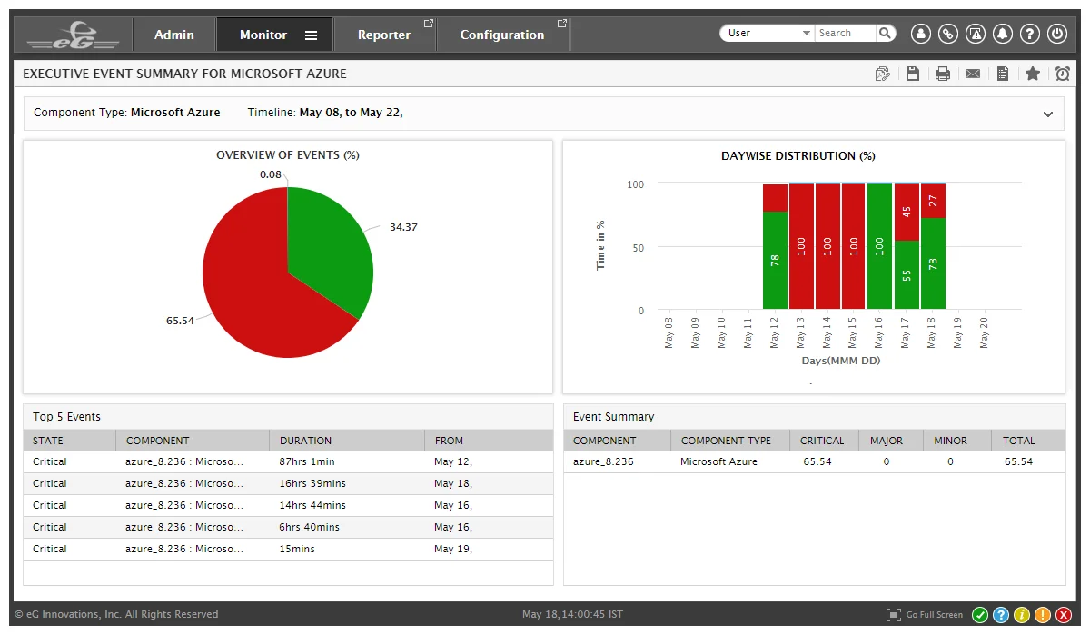Click the red 45 segment on May 17
1090x635 pixels.
[906, 212]
